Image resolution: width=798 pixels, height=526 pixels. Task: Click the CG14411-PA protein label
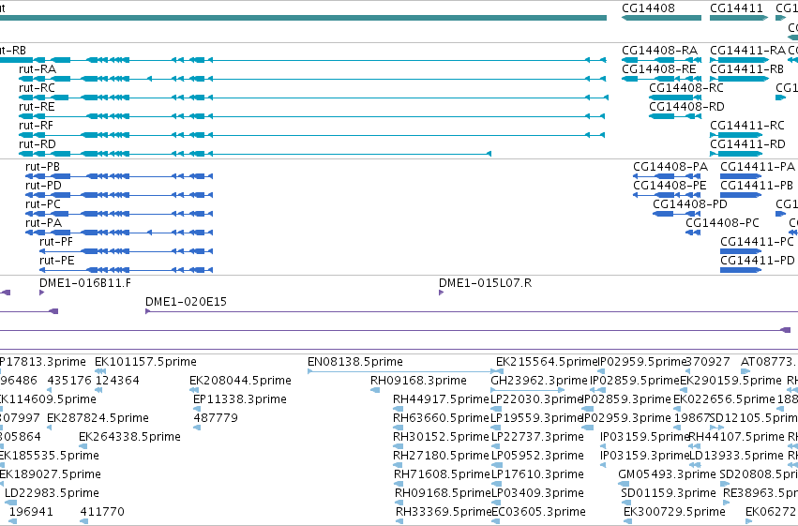[758, 167]
